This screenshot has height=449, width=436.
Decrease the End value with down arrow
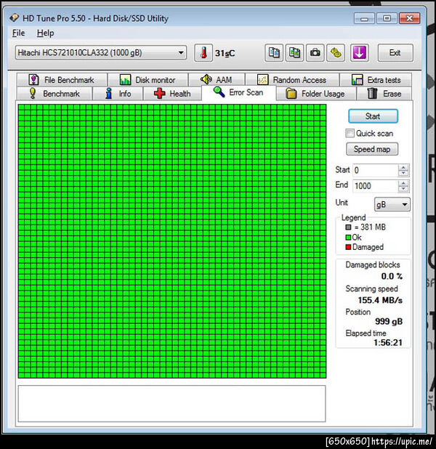(x=403, y=189)
